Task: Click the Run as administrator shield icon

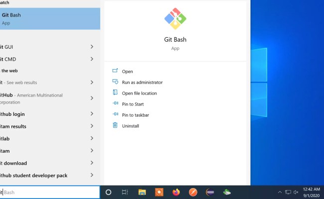Action: [115, 82]
